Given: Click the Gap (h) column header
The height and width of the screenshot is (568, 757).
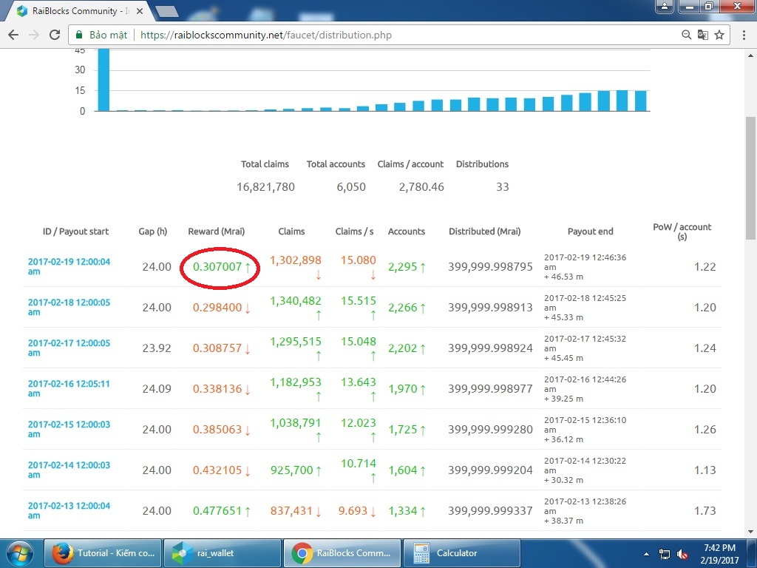Looking at the screenshot, I should (153, 231).
